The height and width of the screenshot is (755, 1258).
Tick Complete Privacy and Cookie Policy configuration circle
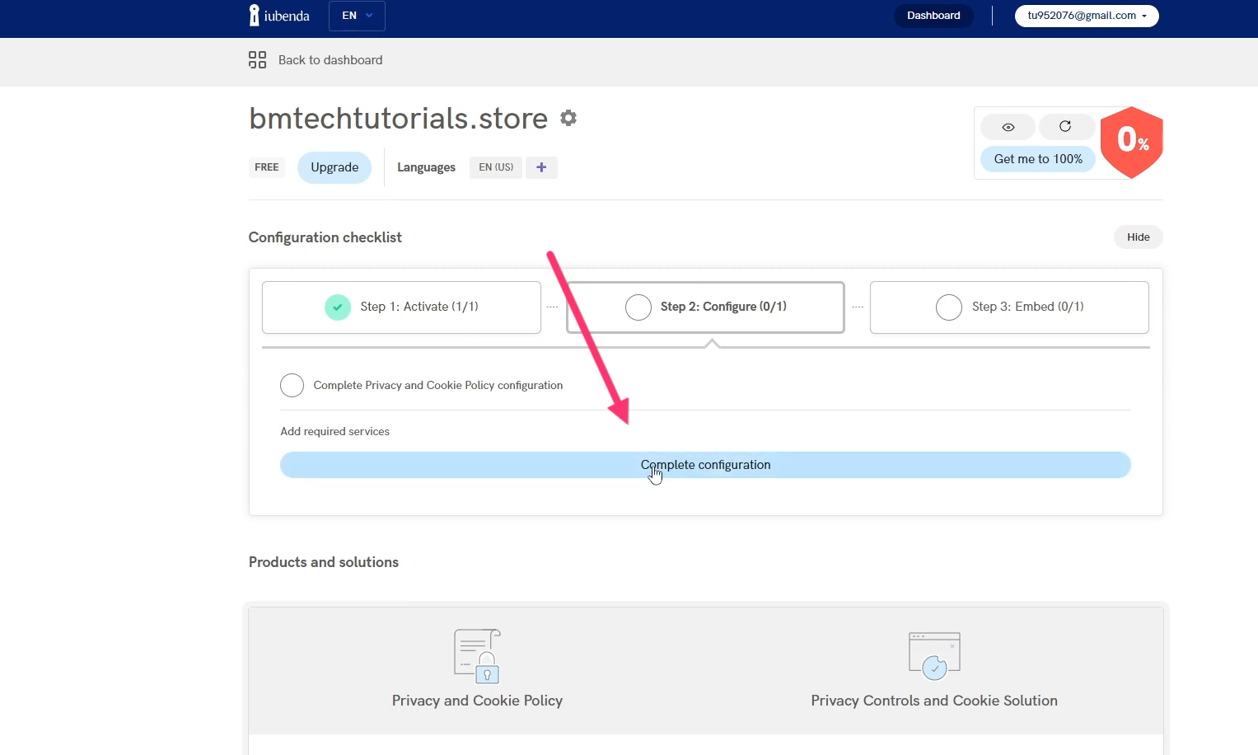[x=292, y=385]
